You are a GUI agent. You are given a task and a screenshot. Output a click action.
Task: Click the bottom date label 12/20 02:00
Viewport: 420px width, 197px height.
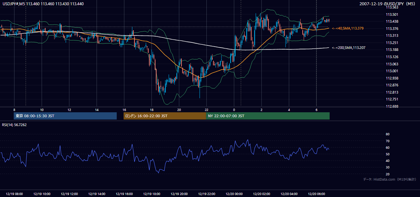[261, 194]
